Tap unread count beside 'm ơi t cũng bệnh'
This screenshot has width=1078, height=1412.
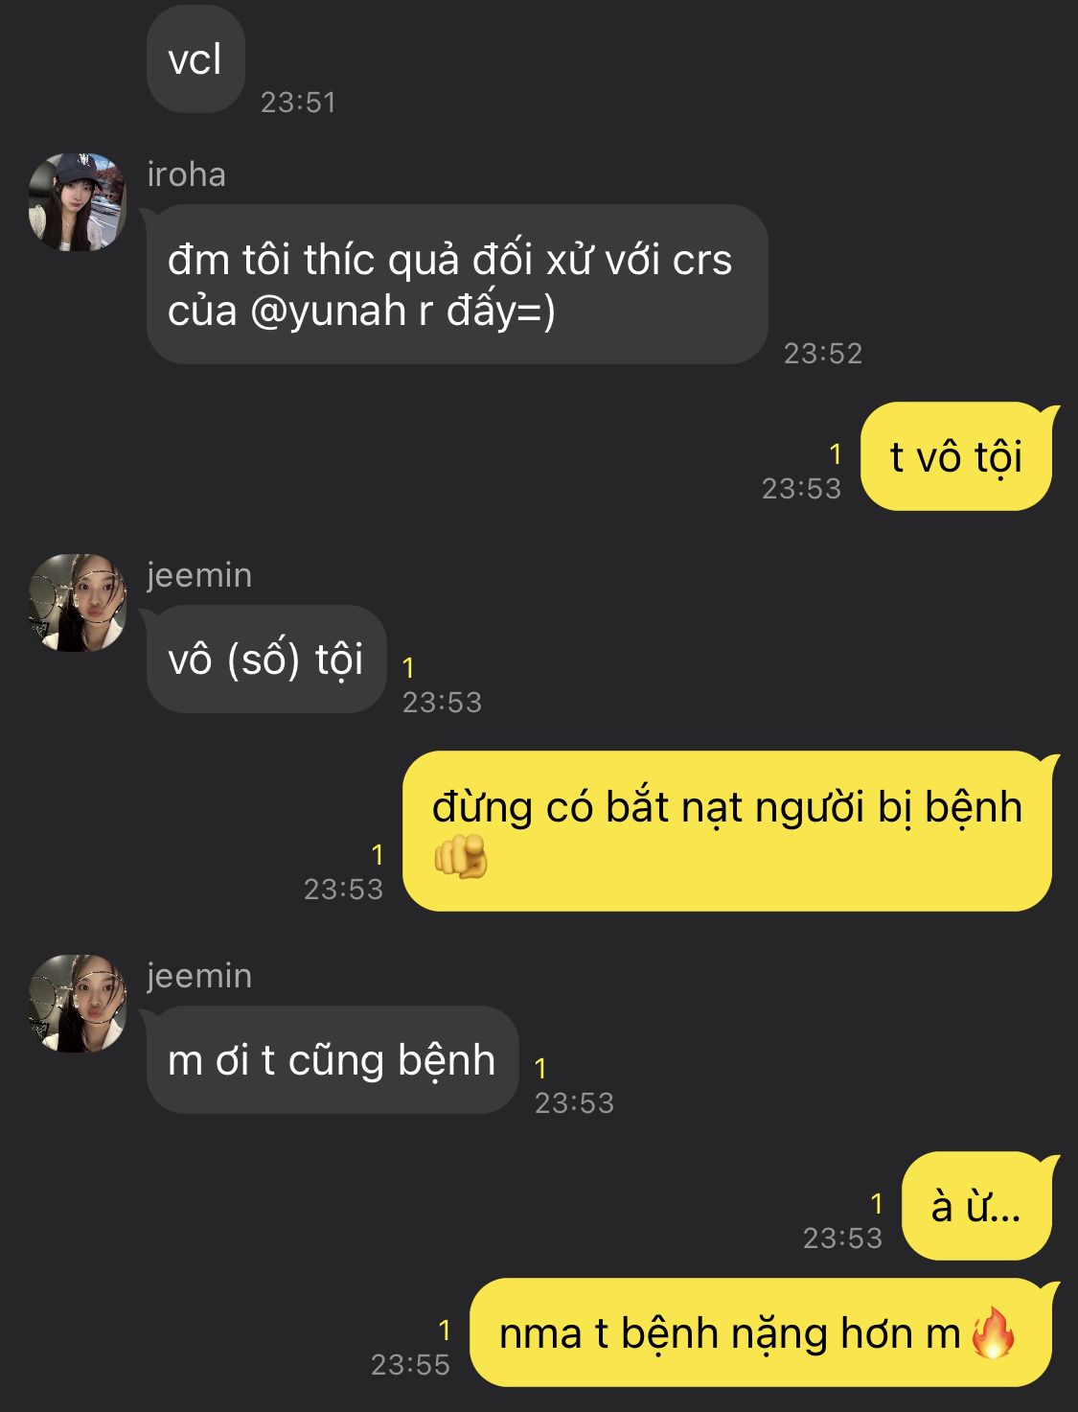tap(540, 1068)
